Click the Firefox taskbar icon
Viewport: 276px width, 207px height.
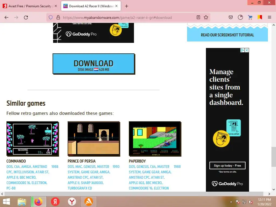(x=39, y=202)
